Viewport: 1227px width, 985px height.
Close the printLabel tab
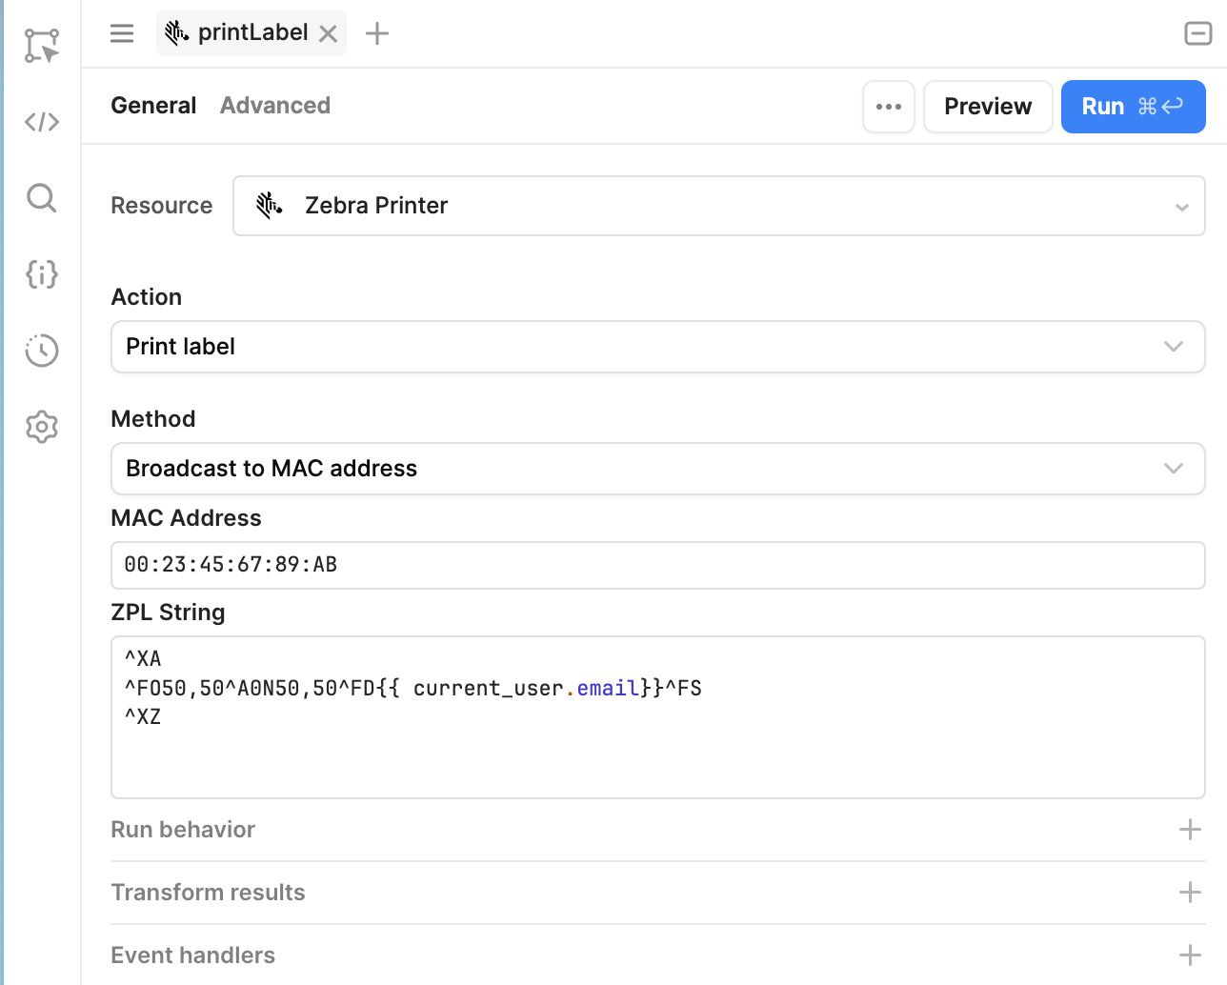[328, 34]
